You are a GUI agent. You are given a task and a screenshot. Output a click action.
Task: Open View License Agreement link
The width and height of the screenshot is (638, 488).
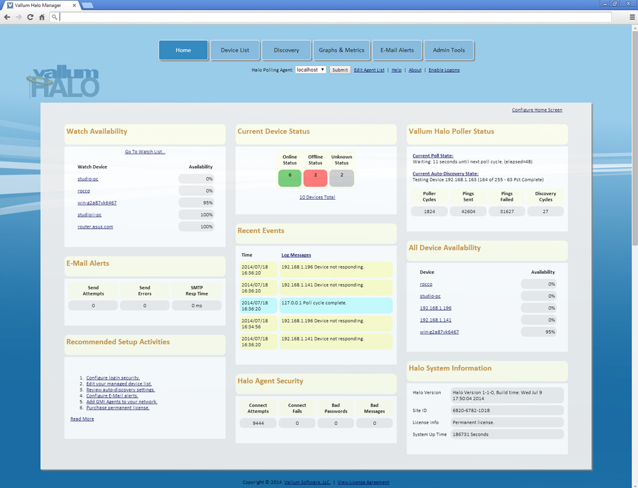tap(364, 482)
